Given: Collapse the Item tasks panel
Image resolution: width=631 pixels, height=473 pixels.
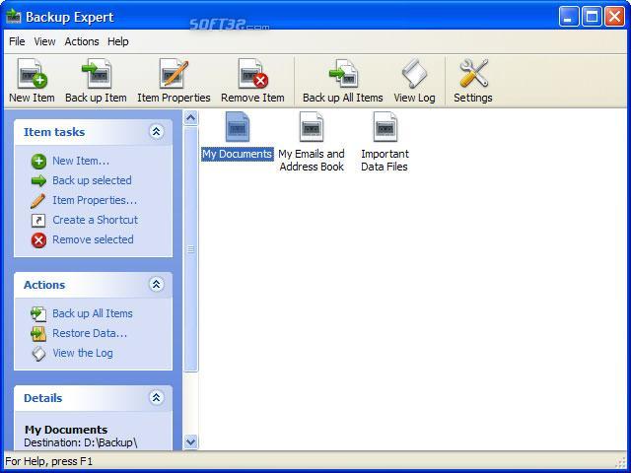Looking at the screenshot, I should point(156,131).
